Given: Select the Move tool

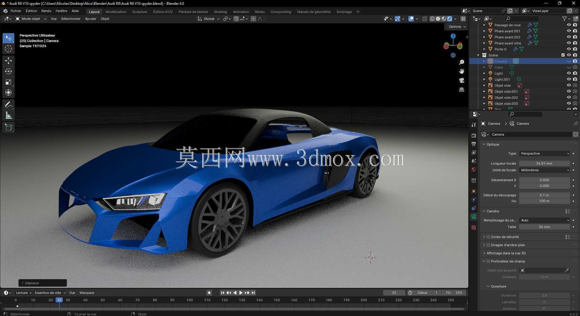Looking at the screenshot, I should tap(8, 61).
